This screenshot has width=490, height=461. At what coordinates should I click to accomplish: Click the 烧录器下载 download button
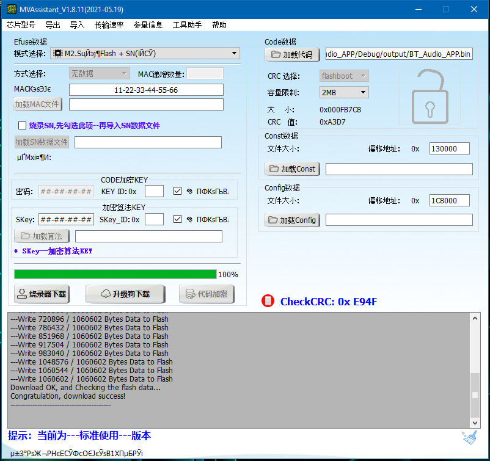point(42,294)
